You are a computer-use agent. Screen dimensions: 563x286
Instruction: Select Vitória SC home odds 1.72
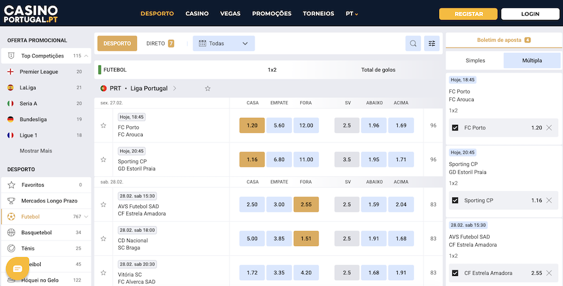[x=252, y=273]
